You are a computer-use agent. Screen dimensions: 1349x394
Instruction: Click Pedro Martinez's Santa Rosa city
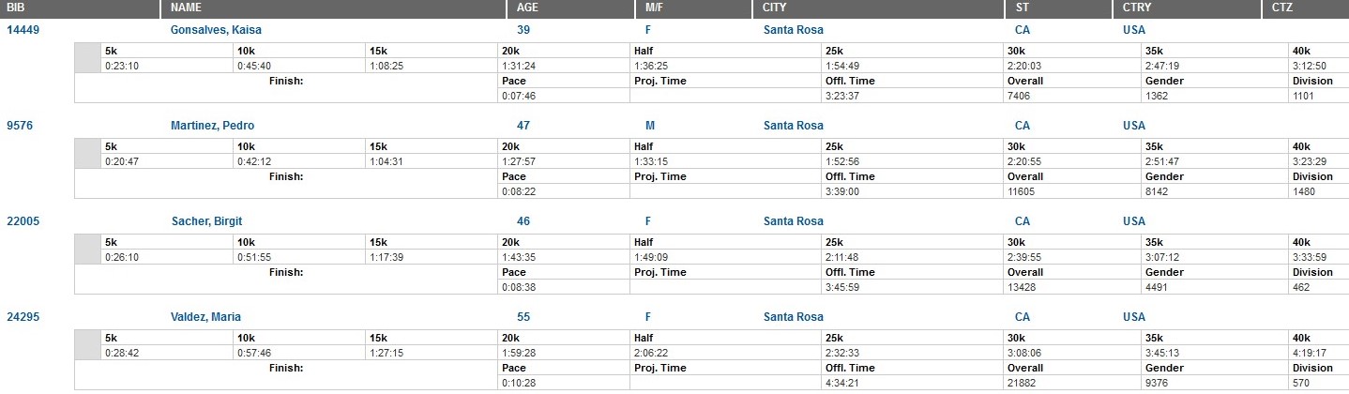pyautogui.click(x=794, y=126)
